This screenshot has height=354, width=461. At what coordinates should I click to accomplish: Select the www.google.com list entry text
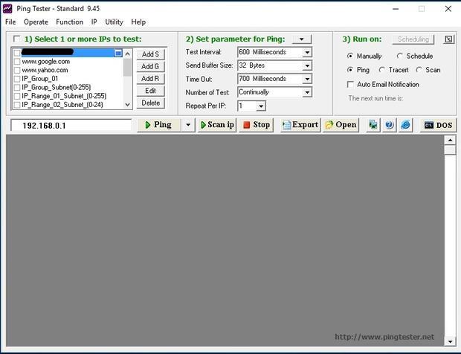coord(46,62)
